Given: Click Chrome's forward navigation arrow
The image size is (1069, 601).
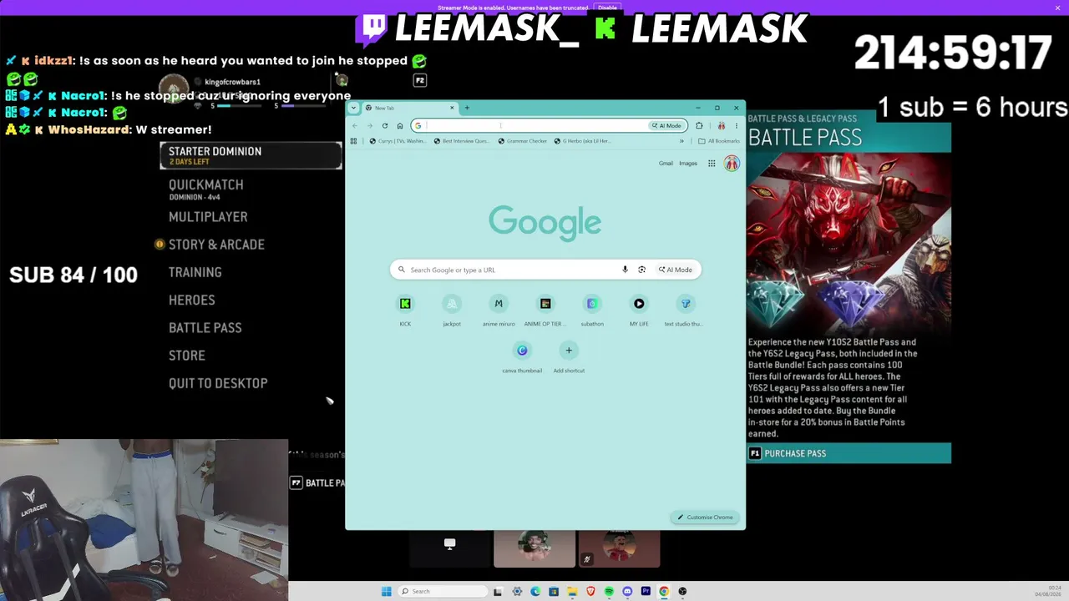Looking at the screenshot, I should click(x=369, y=126).
